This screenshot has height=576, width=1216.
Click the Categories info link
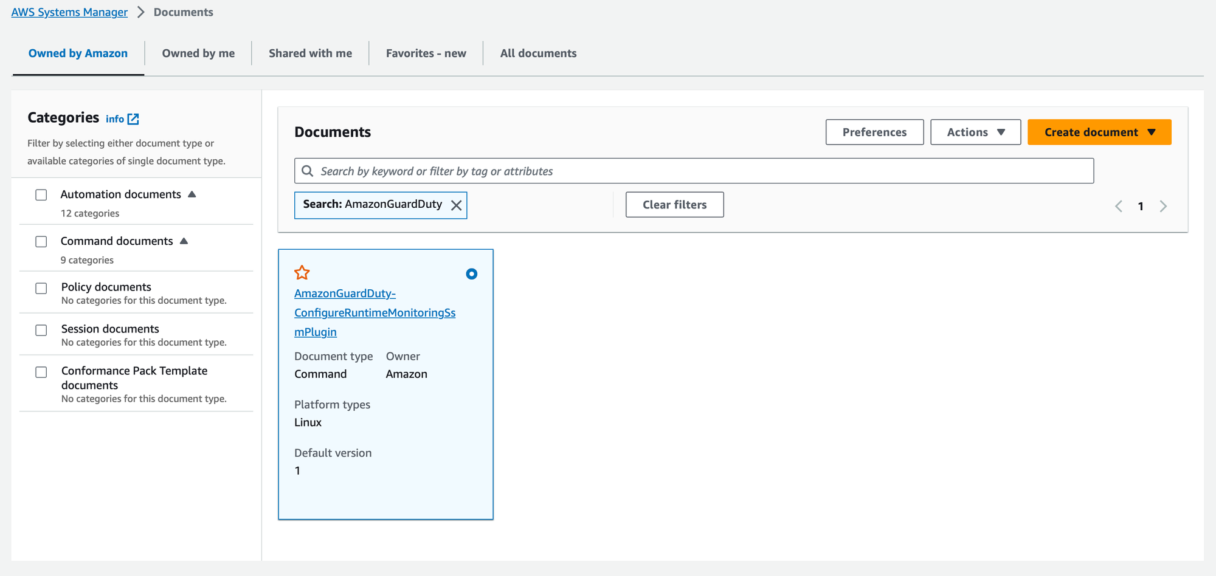[x=115, y=119]
